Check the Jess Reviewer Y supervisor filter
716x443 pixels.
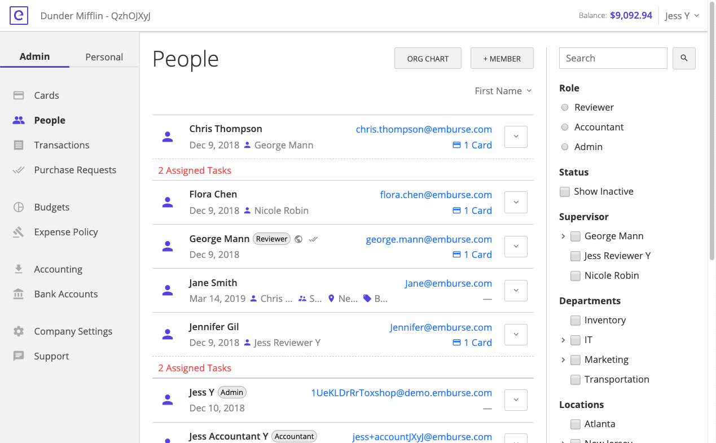tap(576, 256)
